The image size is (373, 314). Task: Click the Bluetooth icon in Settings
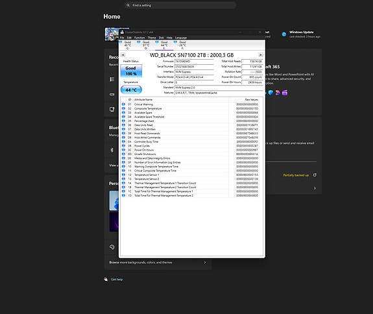112,150
